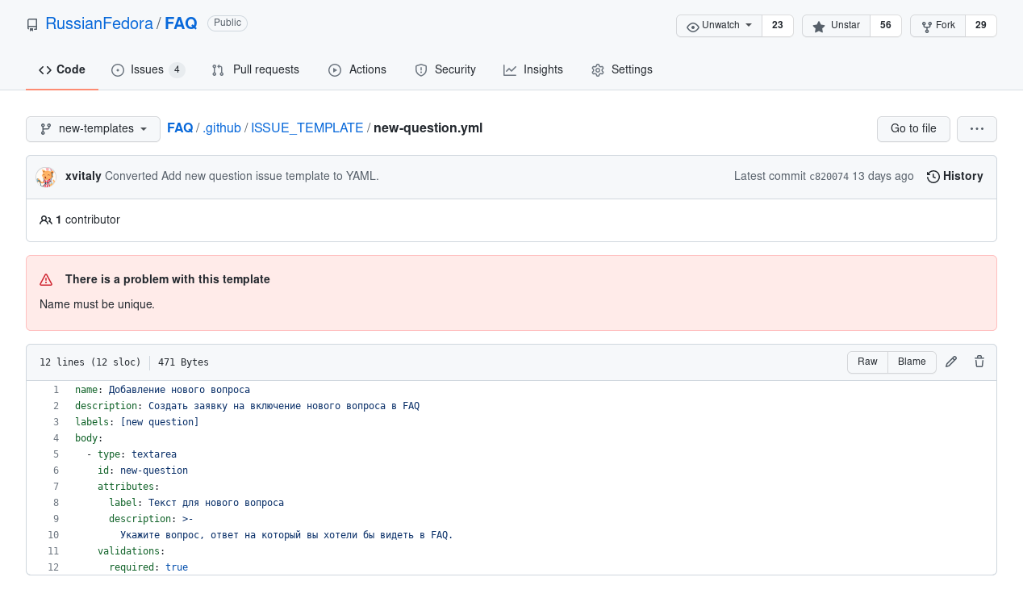Click the Public visibility badge
Viewport: 1023px width, 594px height.
tap(228, 23)
